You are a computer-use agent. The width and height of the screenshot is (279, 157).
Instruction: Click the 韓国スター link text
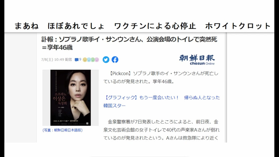115,106
